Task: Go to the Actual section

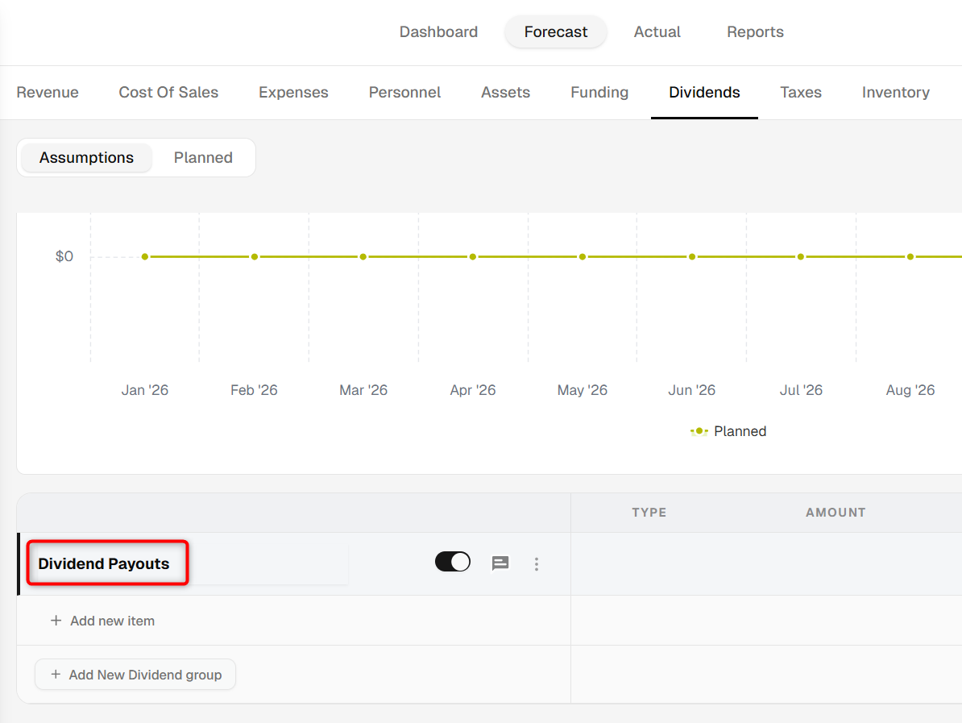Action: pyautogui.click(x=657, y=32)
